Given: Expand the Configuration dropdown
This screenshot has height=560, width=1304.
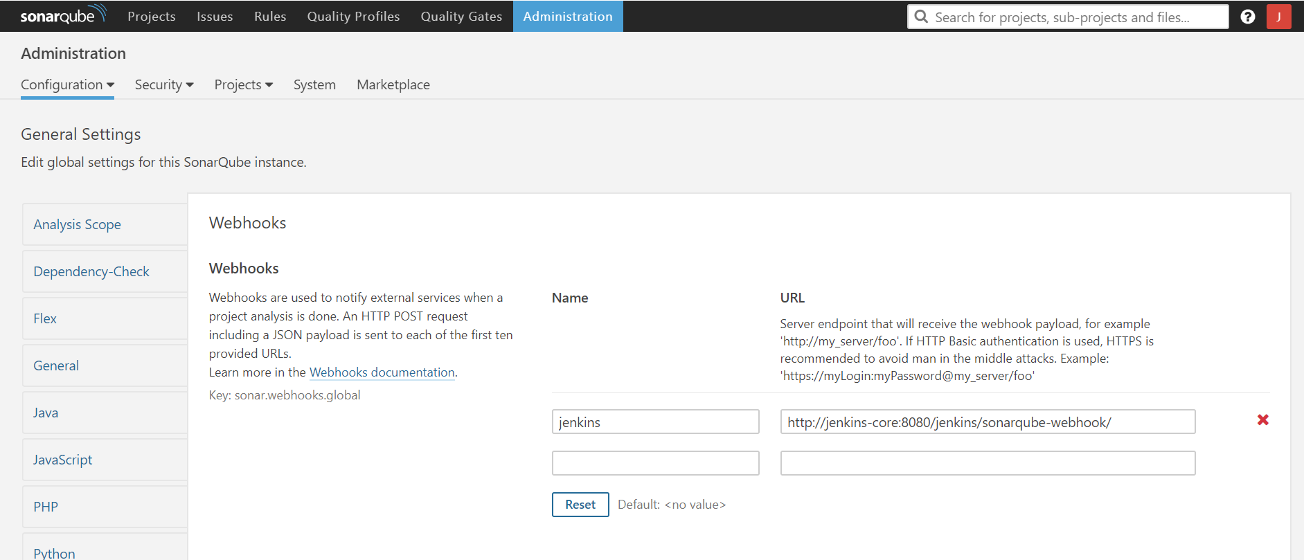Looking at the screenshot, I should (67, 84).
